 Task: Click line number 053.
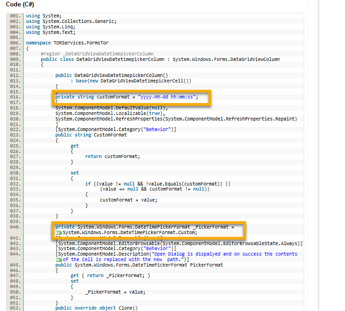pos(15,308)
